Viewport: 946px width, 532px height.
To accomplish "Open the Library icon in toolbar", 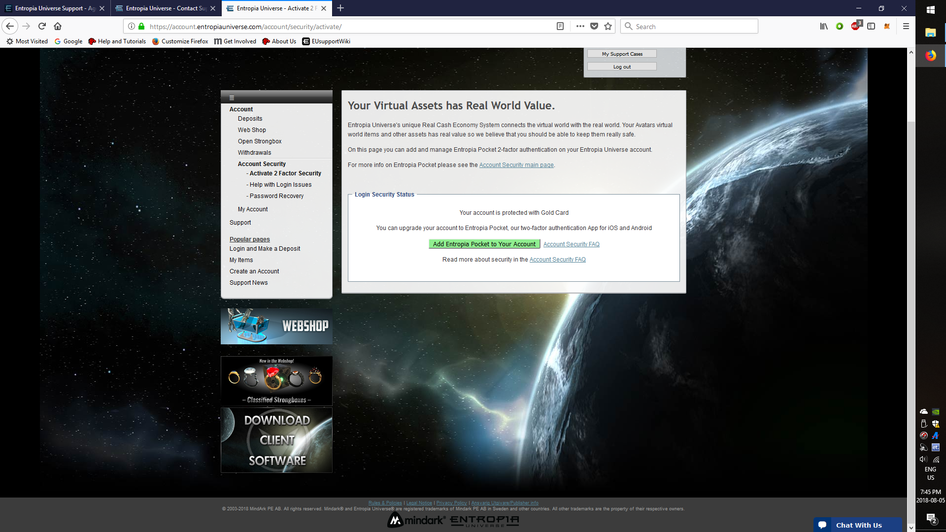I will pos(824,26).
